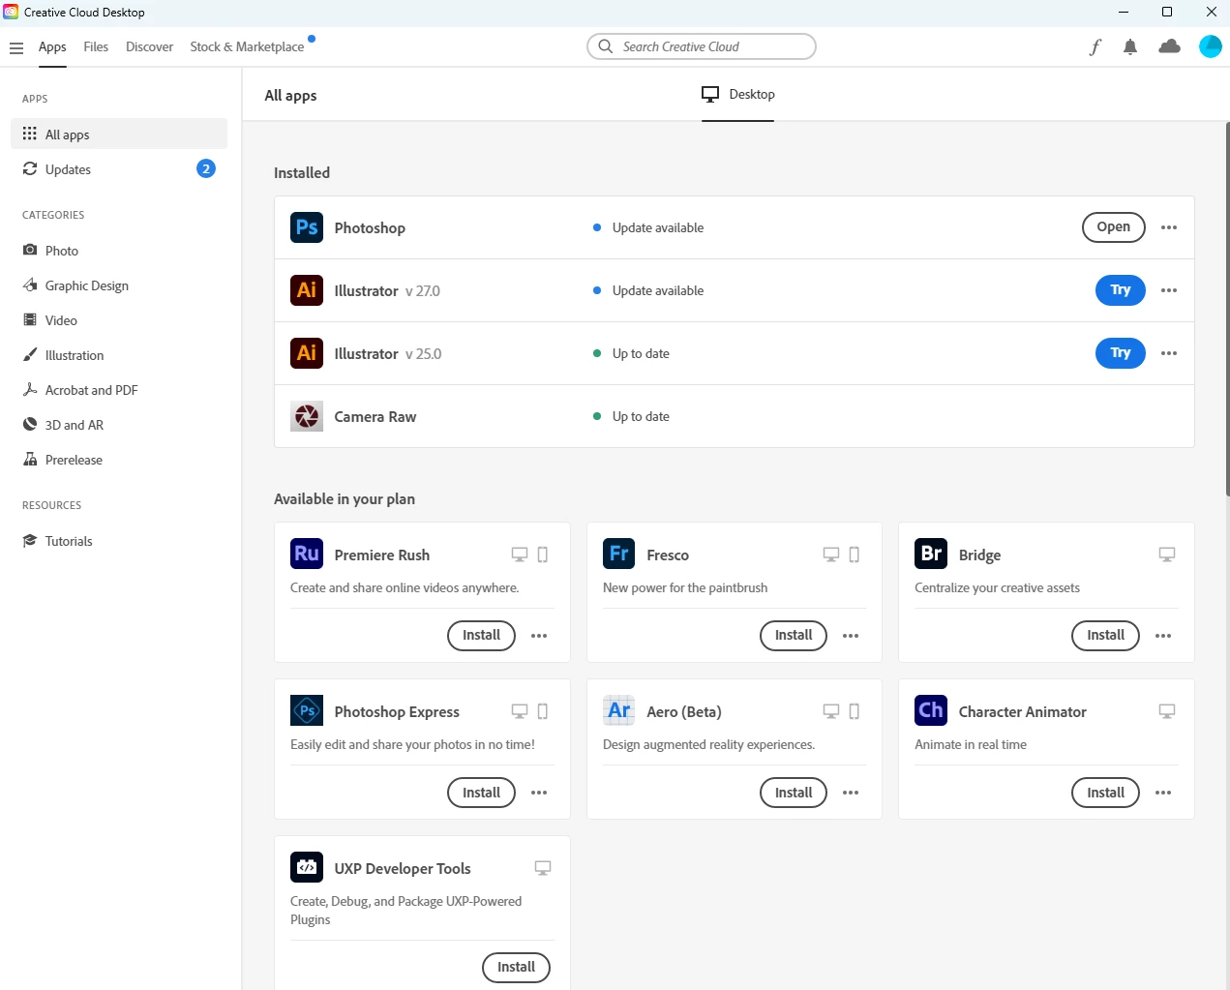The width and height of the screenshot is (1230, 990).
Task: Click the vertical scrollbar thumb
Action: [1227, 310]
